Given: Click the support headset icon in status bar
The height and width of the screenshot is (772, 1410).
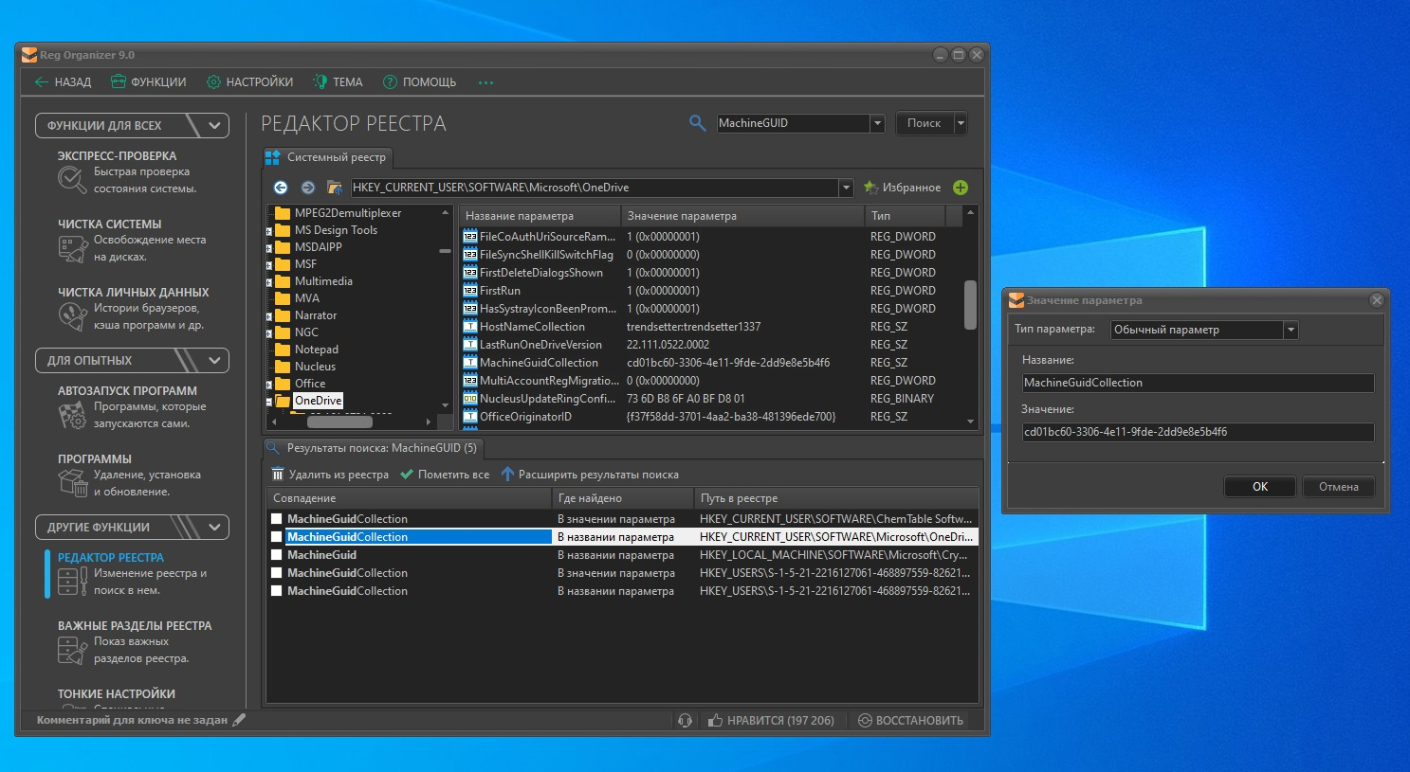Looking at the screenshot, I should tap(686, 721).
